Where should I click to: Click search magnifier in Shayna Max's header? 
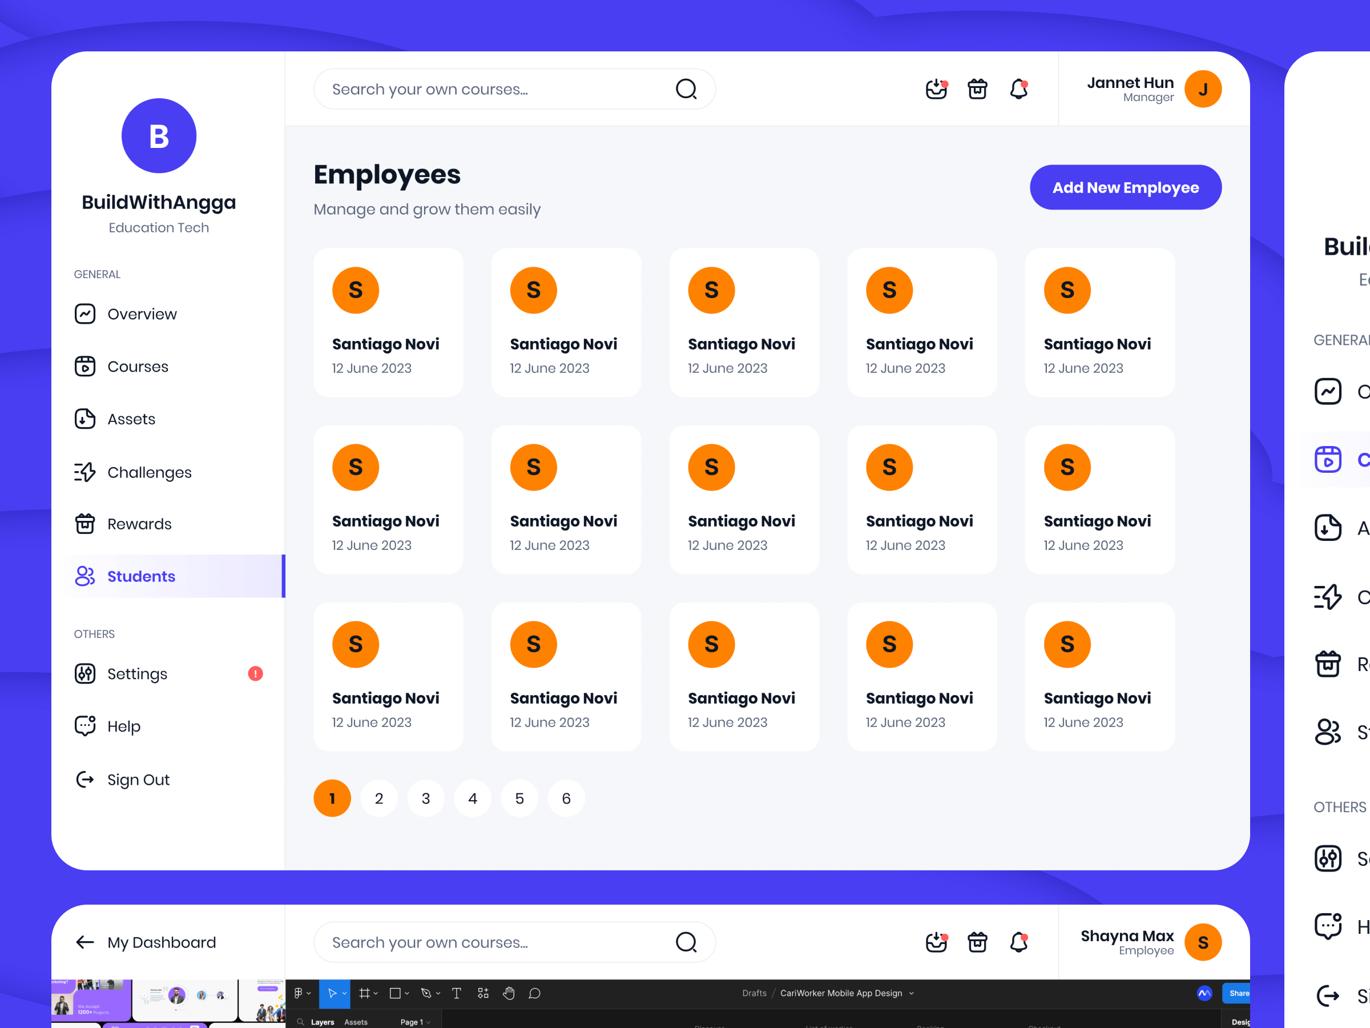[x=686, y=942]
